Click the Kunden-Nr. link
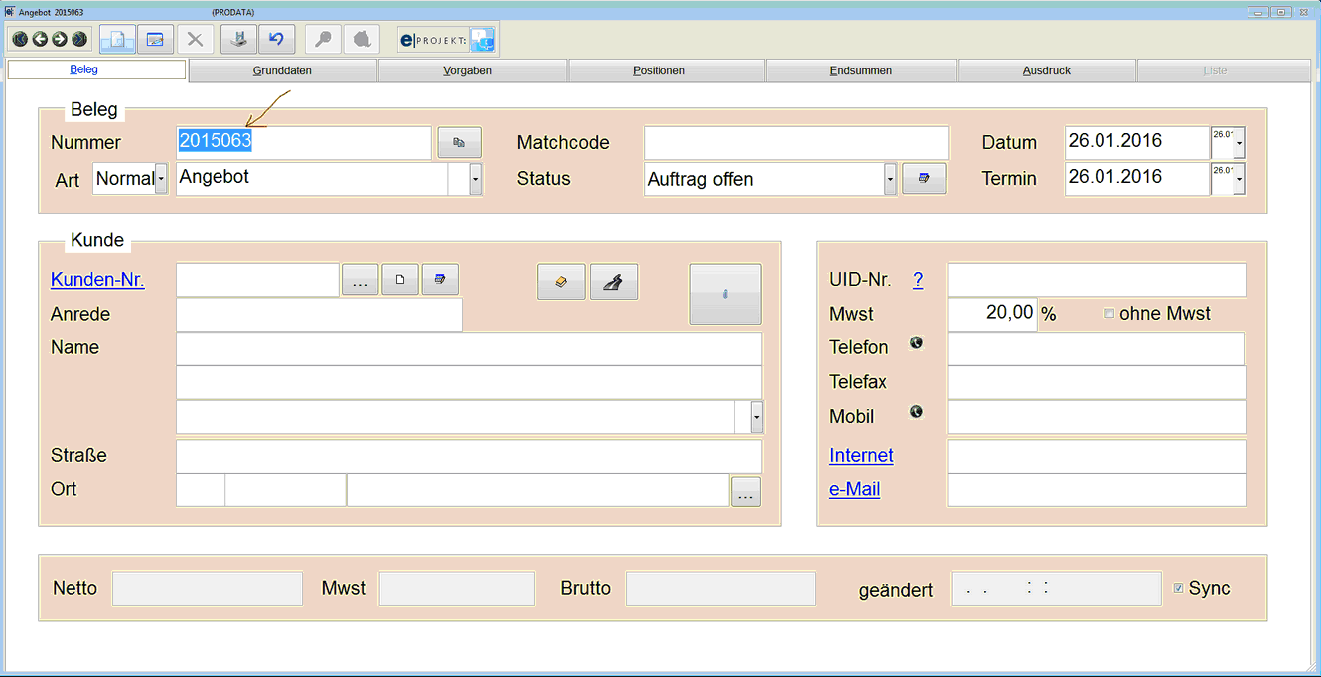The height and width of the screenshot is (677, 1321). pyautogui.click(x=97, y=280)
